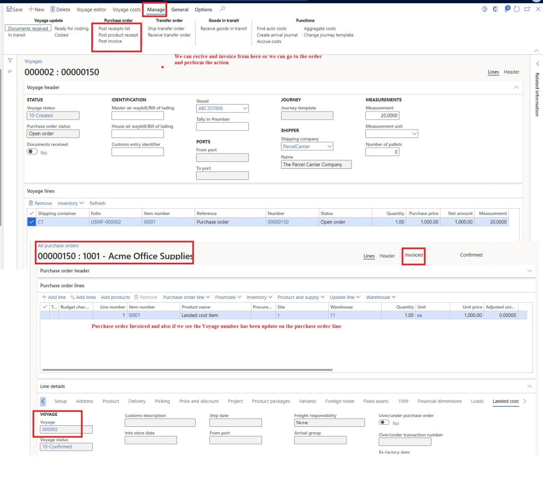
Task: Click Post product receipt
Action: coord(118,35)
